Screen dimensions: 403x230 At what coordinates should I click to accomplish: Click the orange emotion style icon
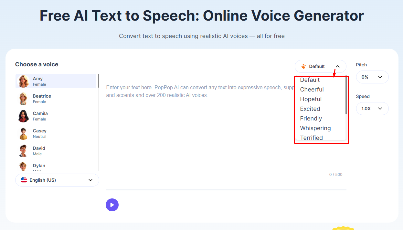303,66
